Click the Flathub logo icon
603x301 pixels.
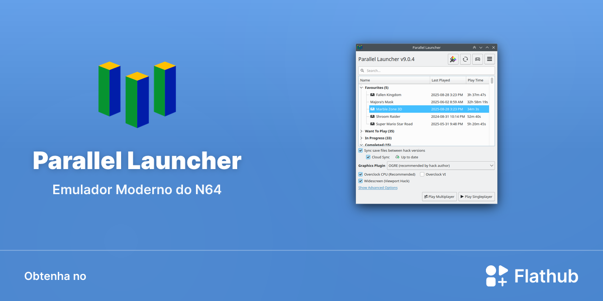point(497,276)
